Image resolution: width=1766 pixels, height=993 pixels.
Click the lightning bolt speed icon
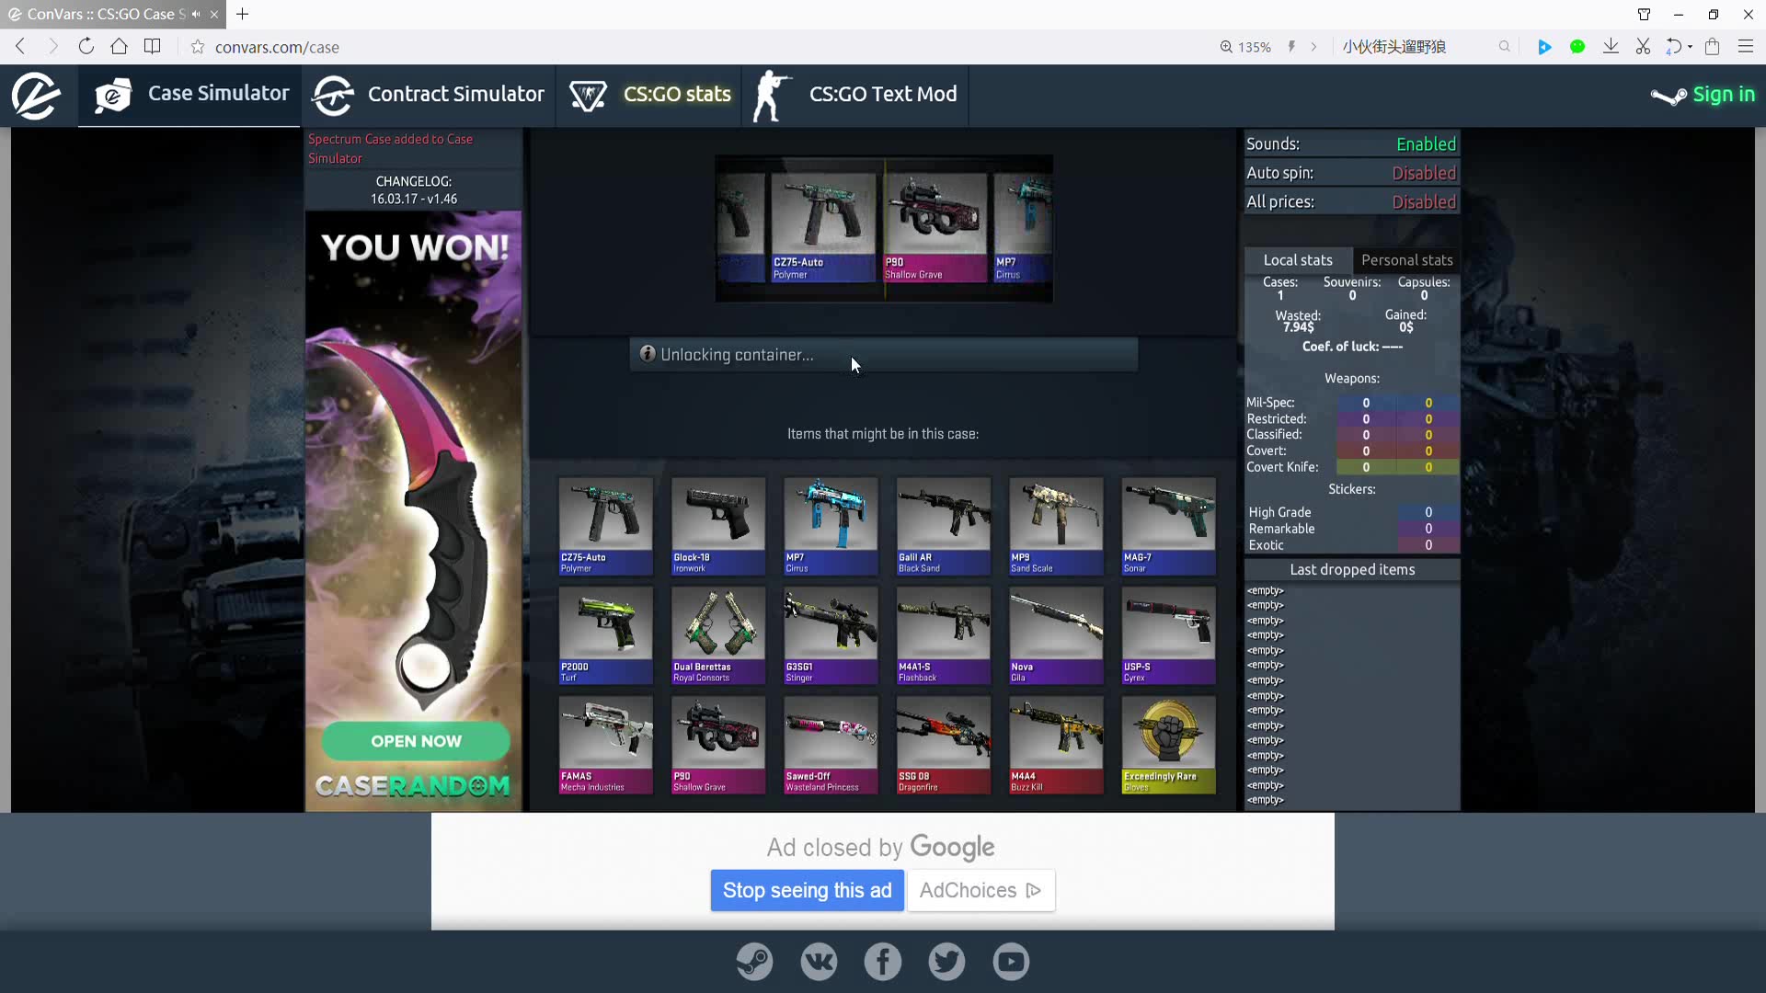(x=1291, y=47)
